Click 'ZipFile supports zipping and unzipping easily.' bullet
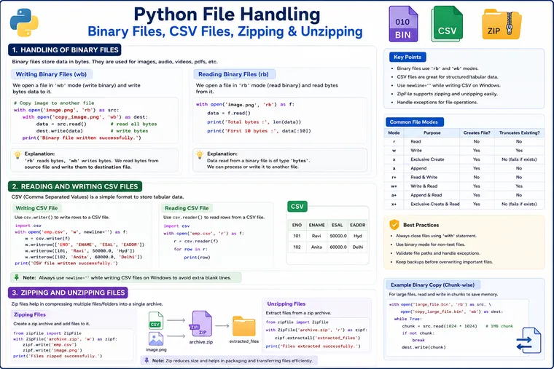554x369 pixels. [x=447, y=94]
